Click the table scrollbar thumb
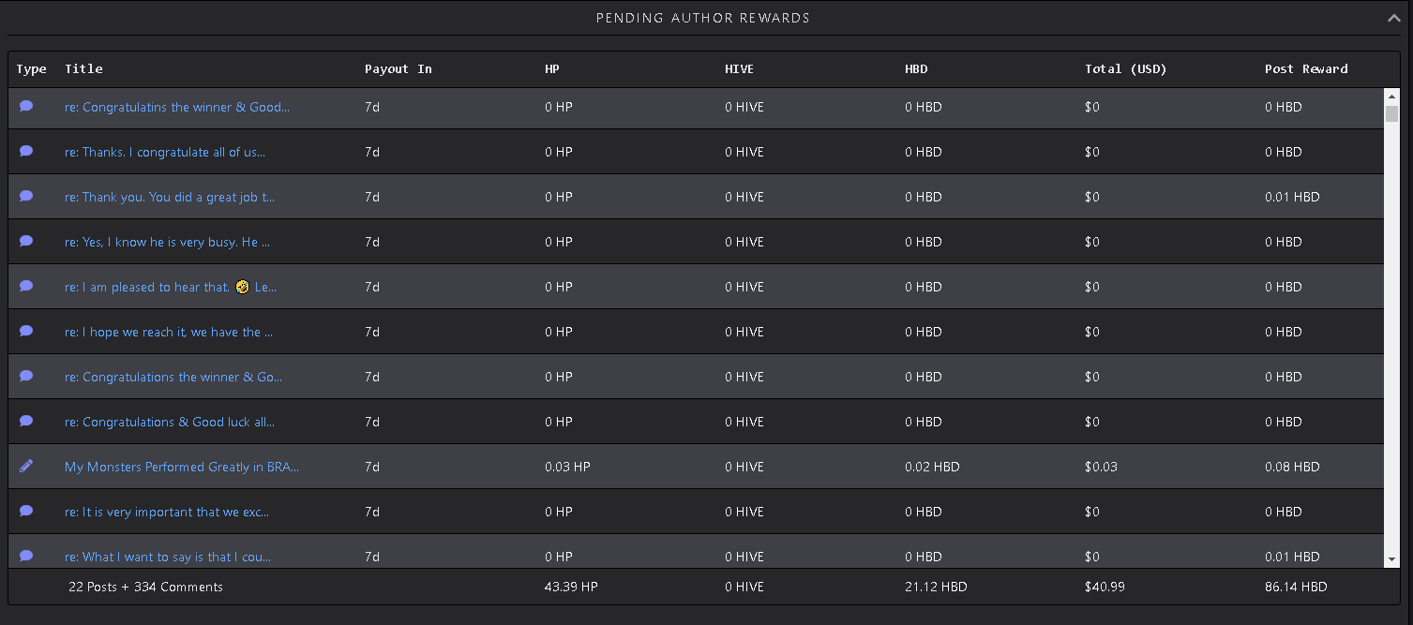Screen dimensions: 1413x625 pyautogui.click(x=1391, y=113)
